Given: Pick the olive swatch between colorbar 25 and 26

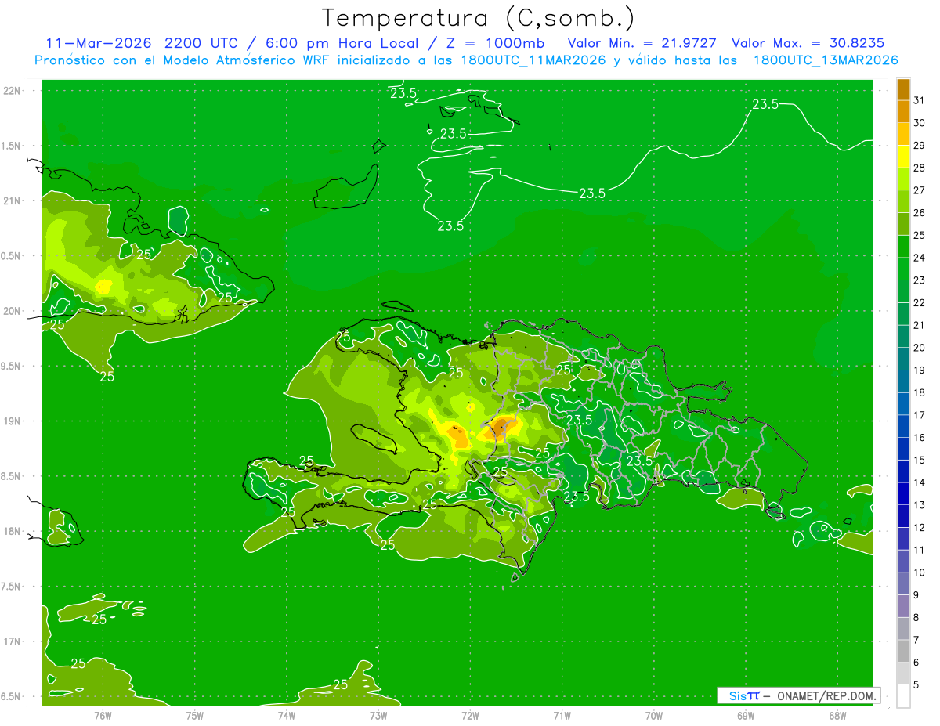Looking at the screenshot, I should click(903, 224).
